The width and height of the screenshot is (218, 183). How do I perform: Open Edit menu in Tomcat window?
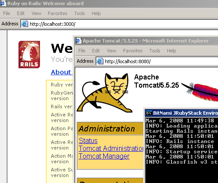(x=96, y=51)
